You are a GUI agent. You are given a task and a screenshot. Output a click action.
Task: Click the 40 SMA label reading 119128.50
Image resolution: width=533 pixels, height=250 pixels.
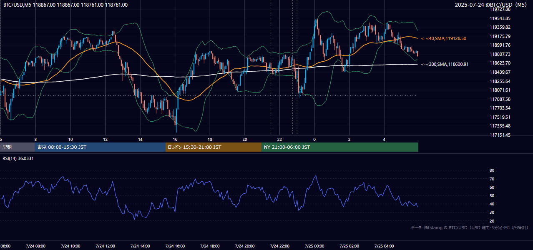[444, 38]
